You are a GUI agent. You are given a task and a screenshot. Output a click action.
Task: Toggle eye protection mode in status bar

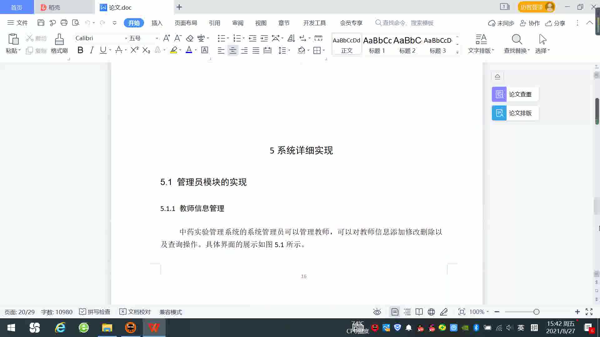(377, 312)
